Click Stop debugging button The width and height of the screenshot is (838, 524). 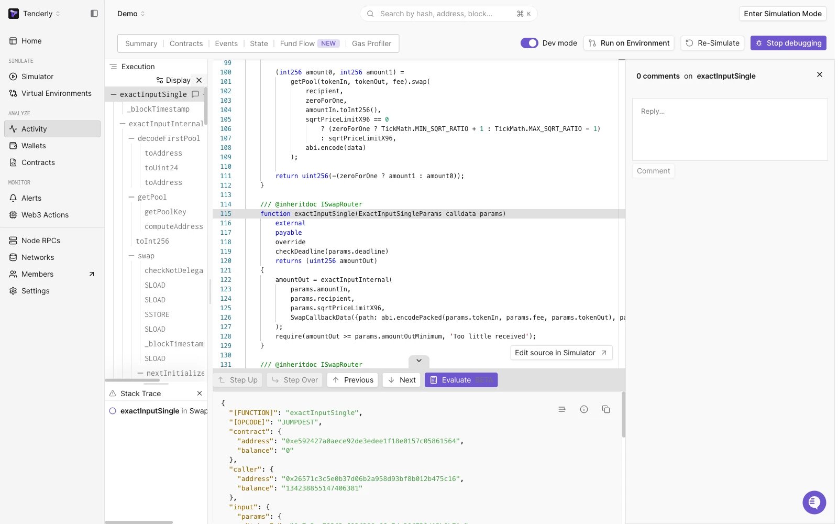coord(788,43)
